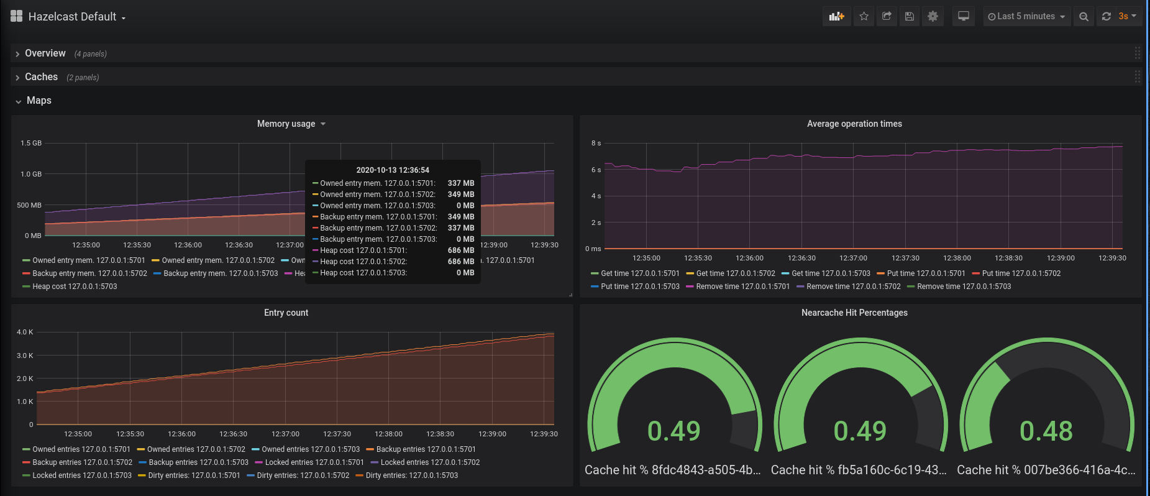Toggle Locked entries 127.0.0.1:5702 series
The height and width of the screenshot is (496, 1150).
click(x=430, y=462)
